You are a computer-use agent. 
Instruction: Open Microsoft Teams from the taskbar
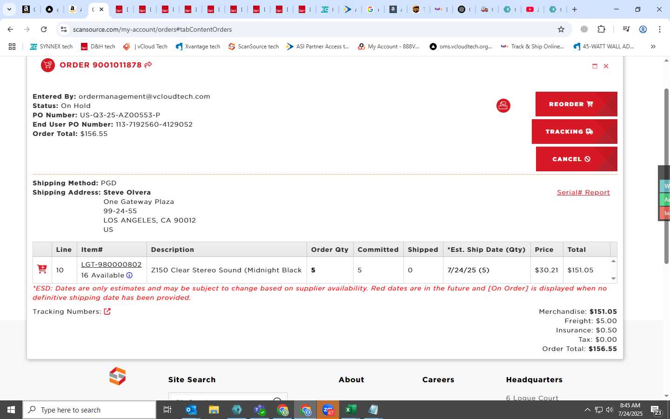click(x=260, y=410)
